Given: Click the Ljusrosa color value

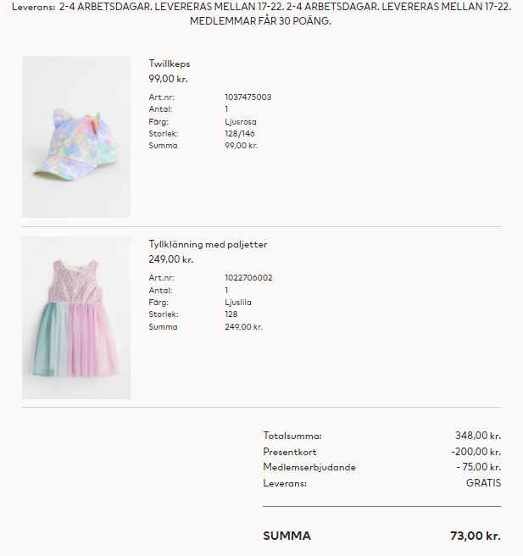Looking at the screenshot, I should 241,122.
